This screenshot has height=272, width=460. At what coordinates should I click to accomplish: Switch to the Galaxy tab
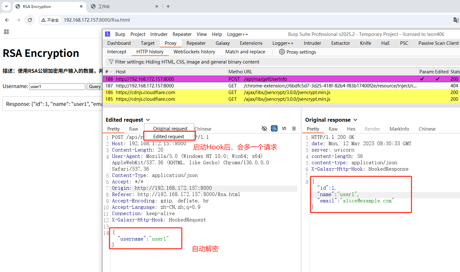tap(223, 43)
